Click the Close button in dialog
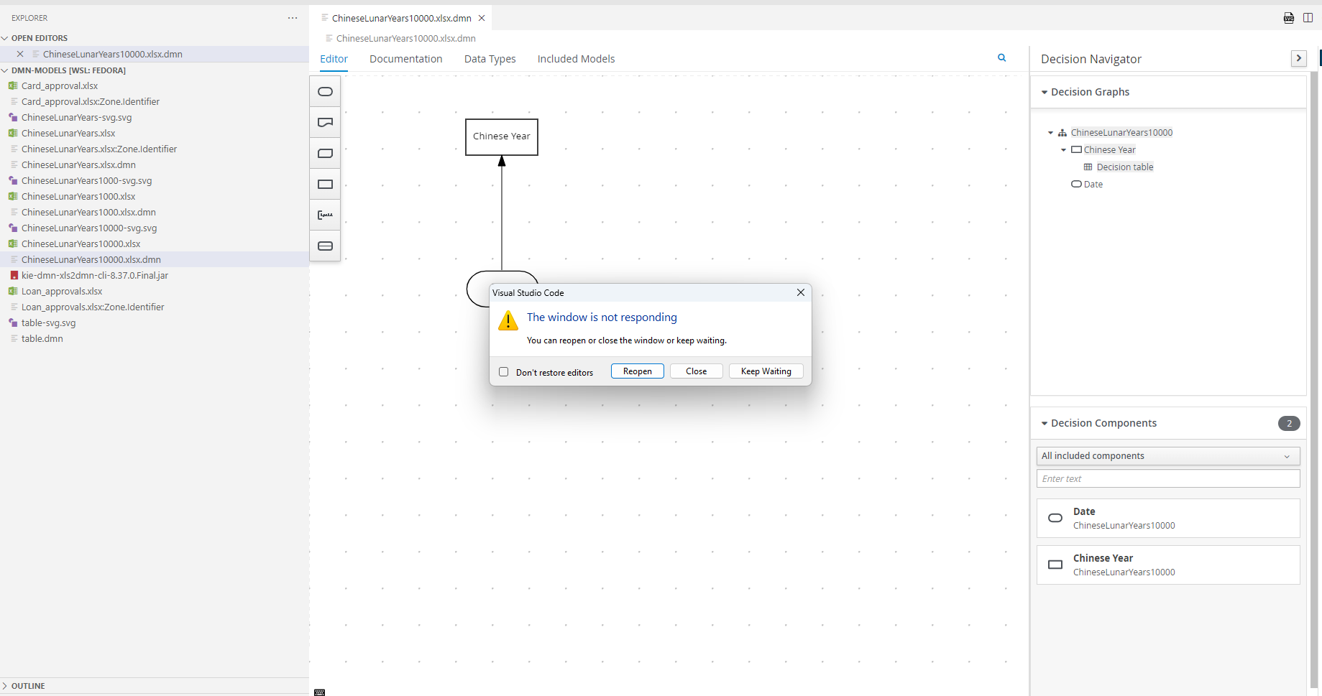Screen dimensions: 1322x696 click(x=697, y=371)
